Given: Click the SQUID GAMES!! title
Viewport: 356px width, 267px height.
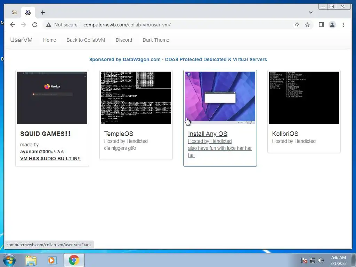Looking at the screenshot, I should tap(46, 134).
